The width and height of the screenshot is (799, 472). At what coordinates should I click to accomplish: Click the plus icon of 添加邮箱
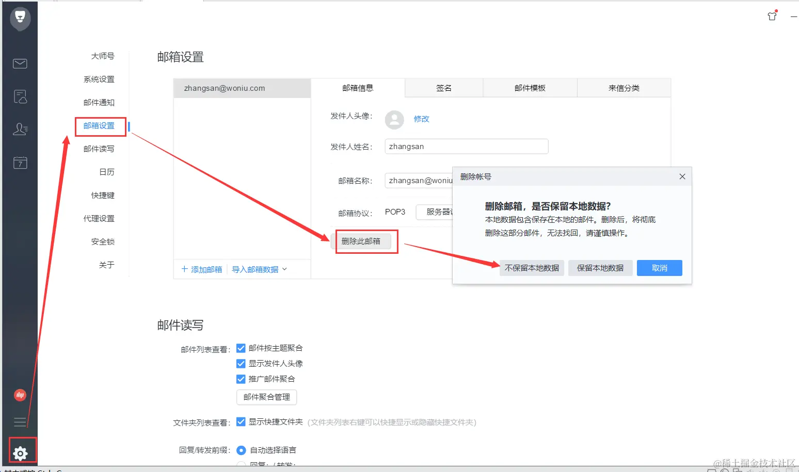tap(185, 269)
